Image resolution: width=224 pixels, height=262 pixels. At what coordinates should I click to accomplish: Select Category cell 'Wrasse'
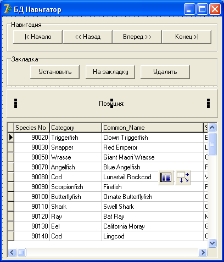76,157
